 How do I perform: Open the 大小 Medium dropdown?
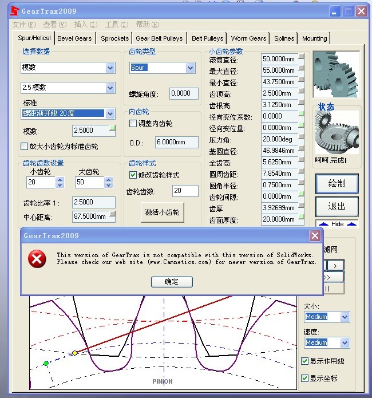click(345, 317)
